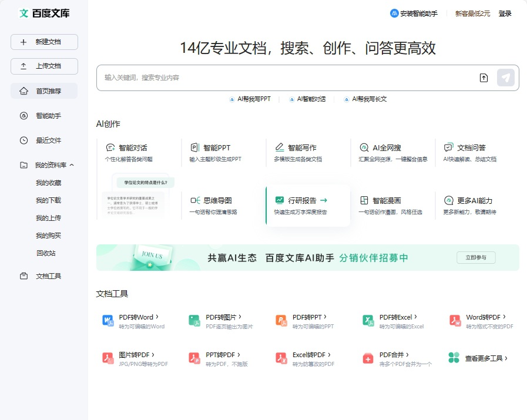Open the 思维导图 mind map icon
This screenshot has height=420, width=527.
tap(194, 200)
